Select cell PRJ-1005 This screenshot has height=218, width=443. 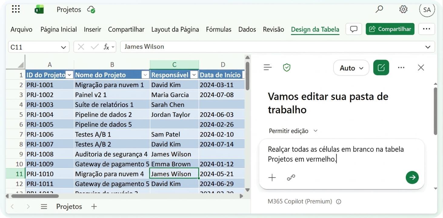click(49, 124)
